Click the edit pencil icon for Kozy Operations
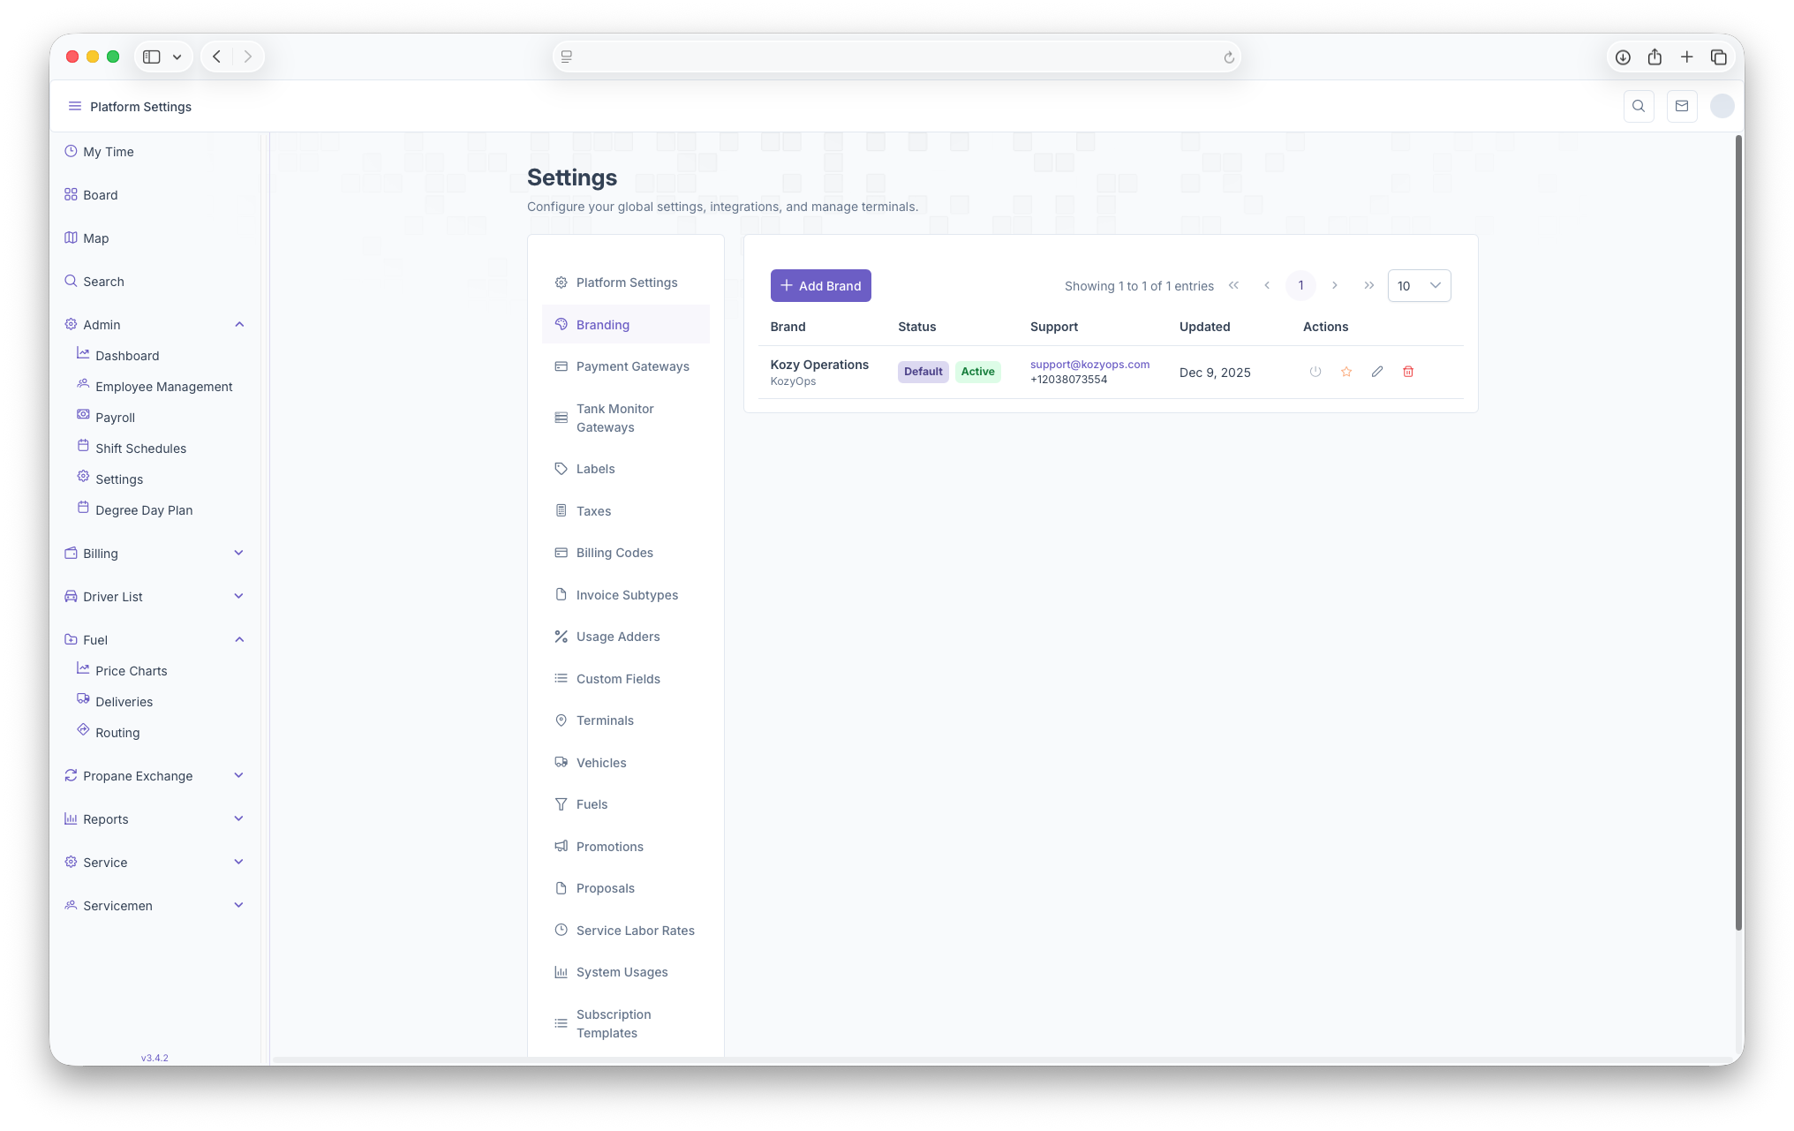 (x=1376, y=372)
